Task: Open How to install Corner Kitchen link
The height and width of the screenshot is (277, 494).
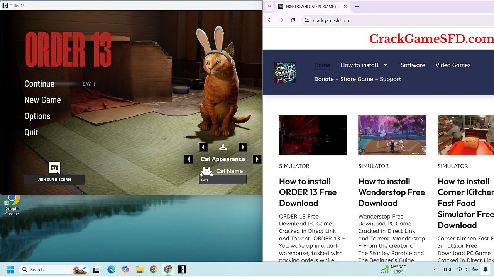Action: tap(466, 203)
